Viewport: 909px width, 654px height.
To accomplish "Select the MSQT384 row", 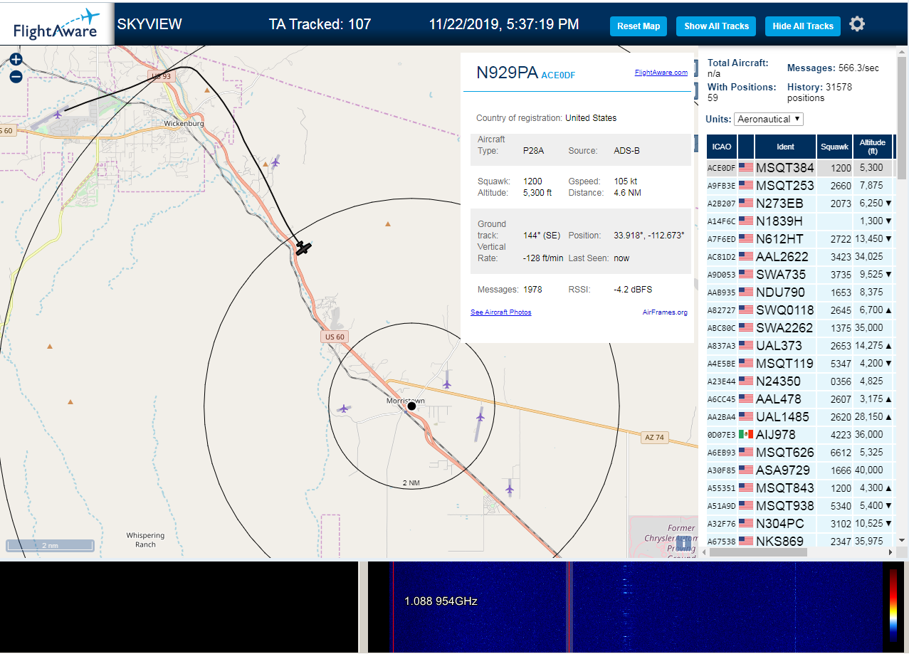I will (x=800, y=168).
